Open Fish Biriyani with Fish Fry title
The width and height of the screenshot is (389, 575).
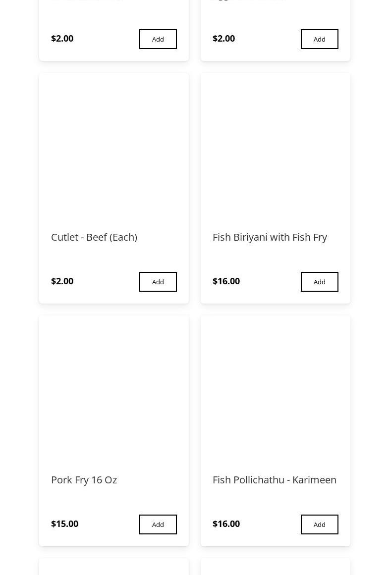(270, 237)
